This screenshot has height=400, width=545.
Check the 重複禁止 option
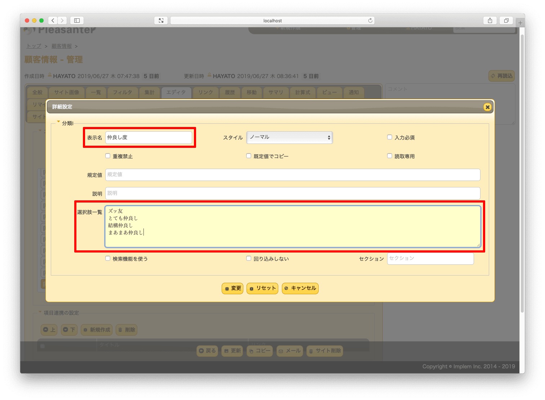point(108,156)
